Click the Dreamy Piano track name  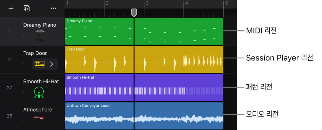coord(40,25)
